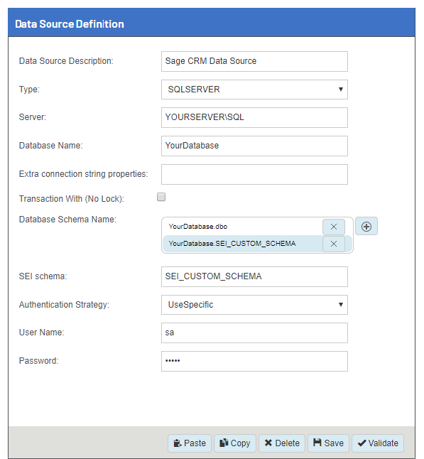Click the Delete cross icon
Screen dimensions: 424x459
(x=268, y=443)
